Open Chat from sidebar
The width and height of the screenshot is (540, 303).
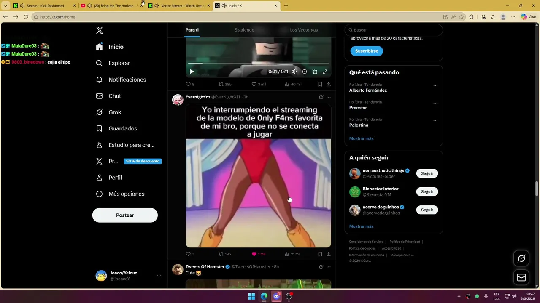tap(108, 96)
